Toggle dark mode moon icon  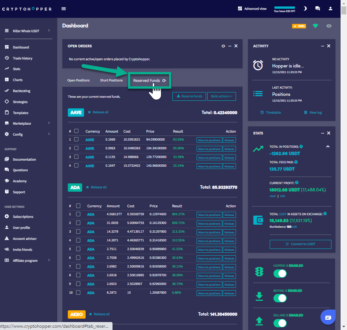[305, 9]
